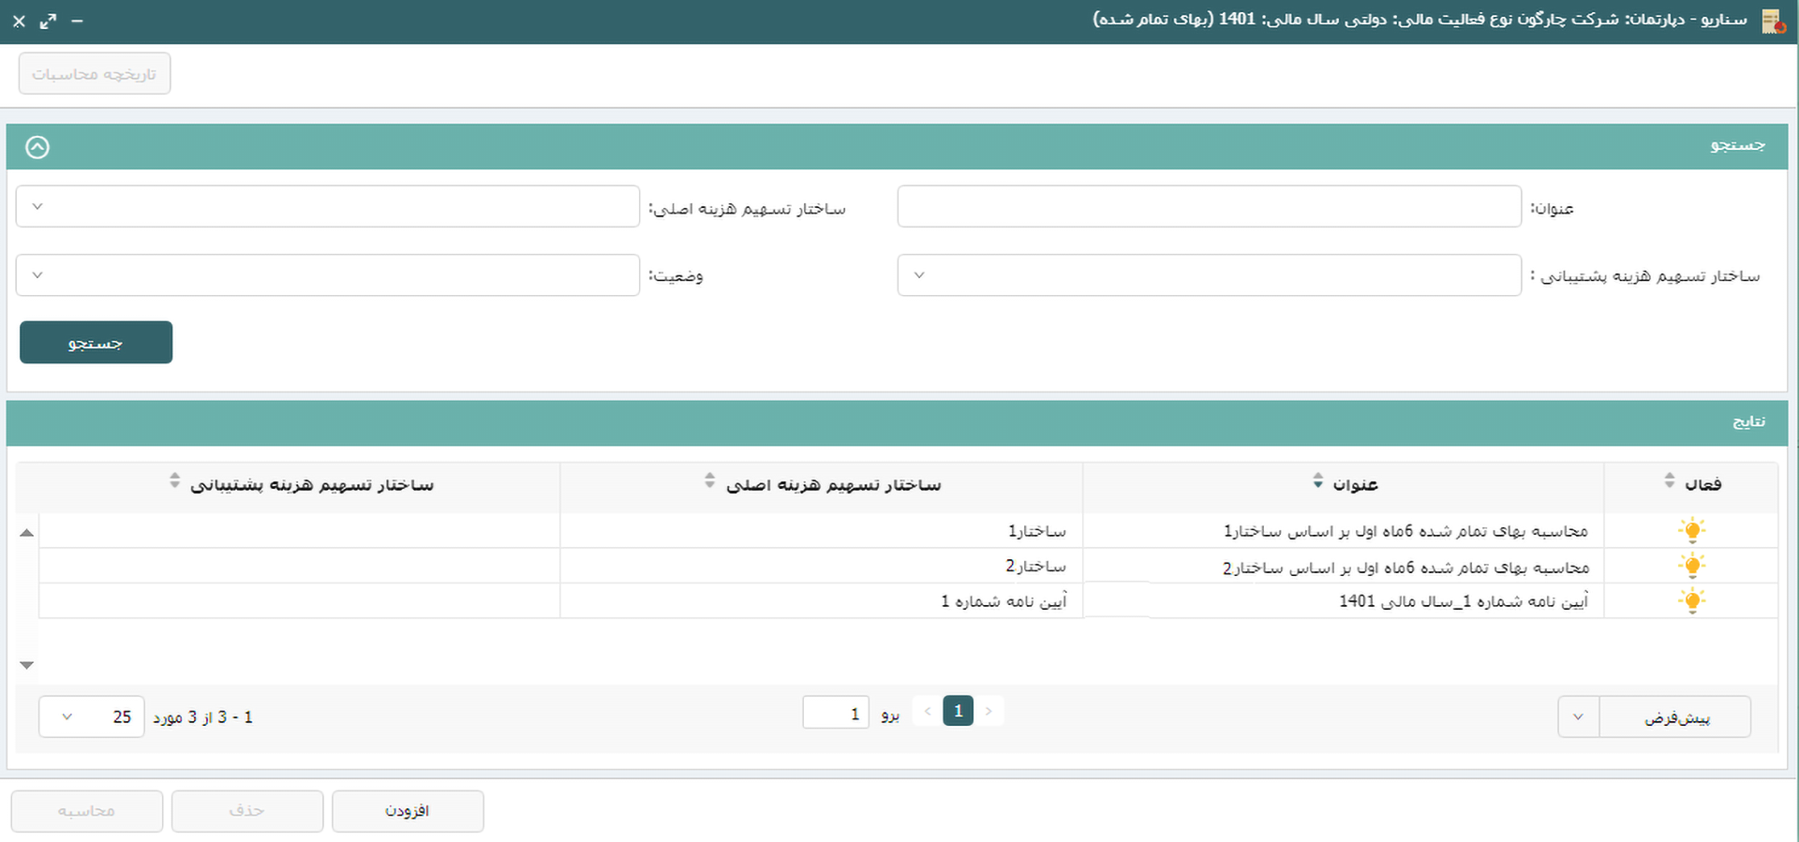Open the وضعیت status dropdown
The width and height of the screenshot is (1799, 842).
(327, 275)
